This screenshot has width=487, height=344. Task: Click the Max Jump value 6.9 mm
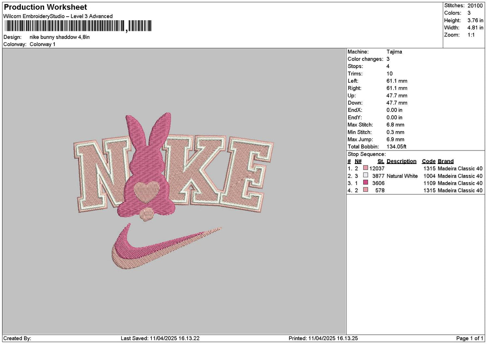[396, 140]
